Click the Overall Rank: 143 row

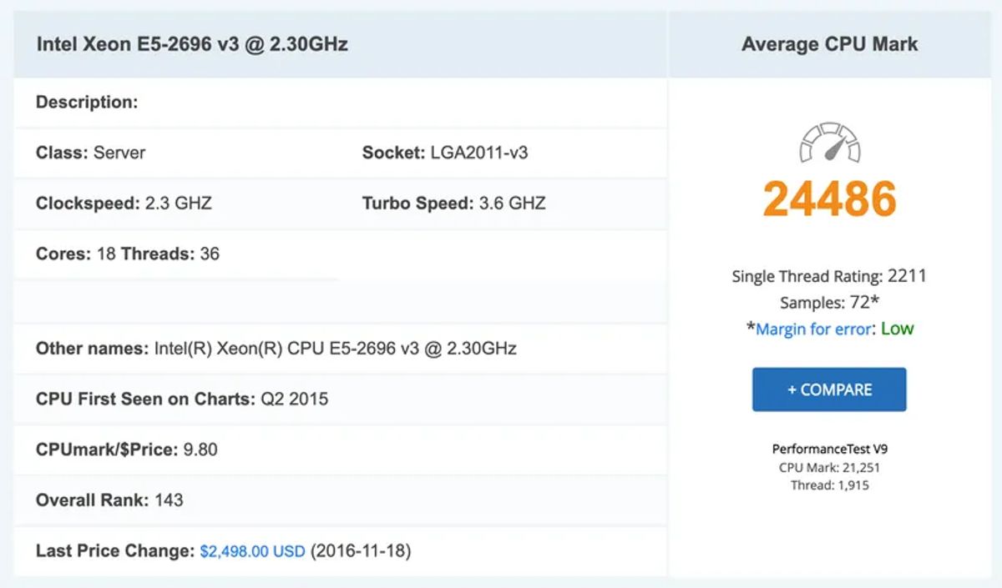109,500
